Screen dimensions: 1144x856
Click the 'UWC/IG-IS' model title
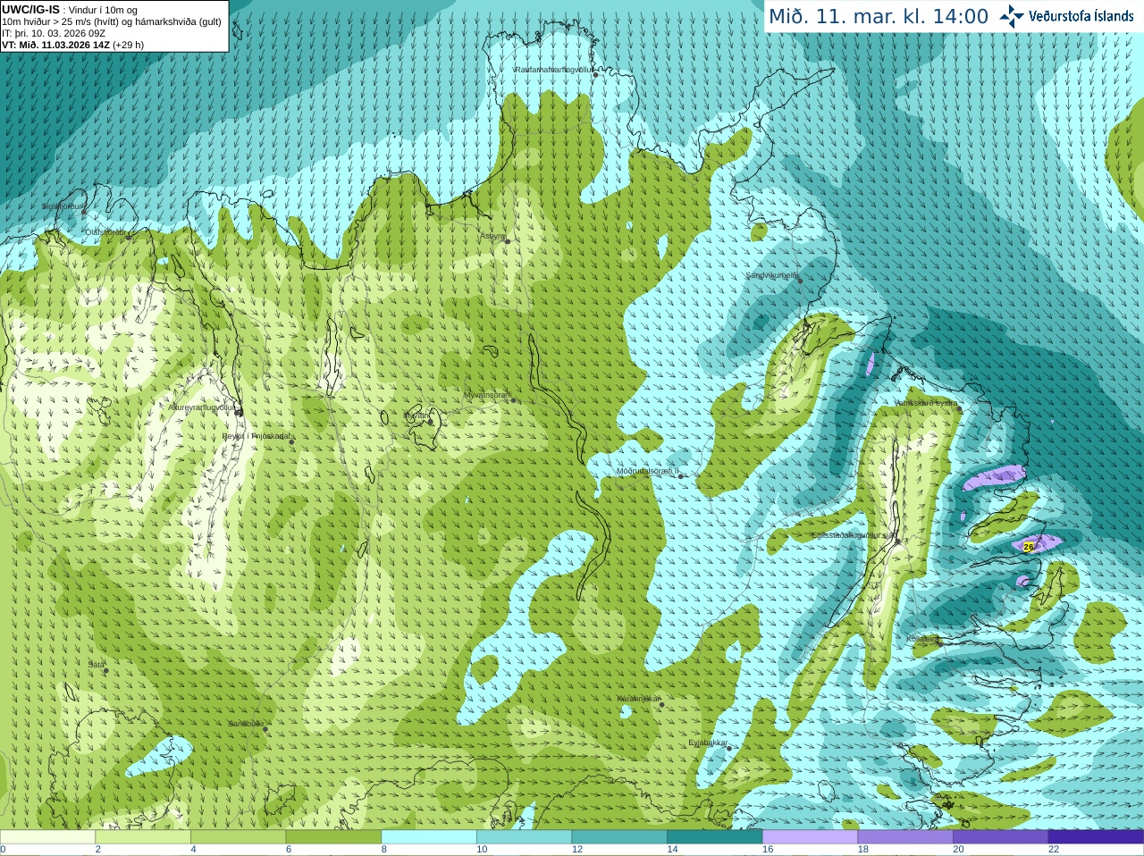click(x=30, y=9)
